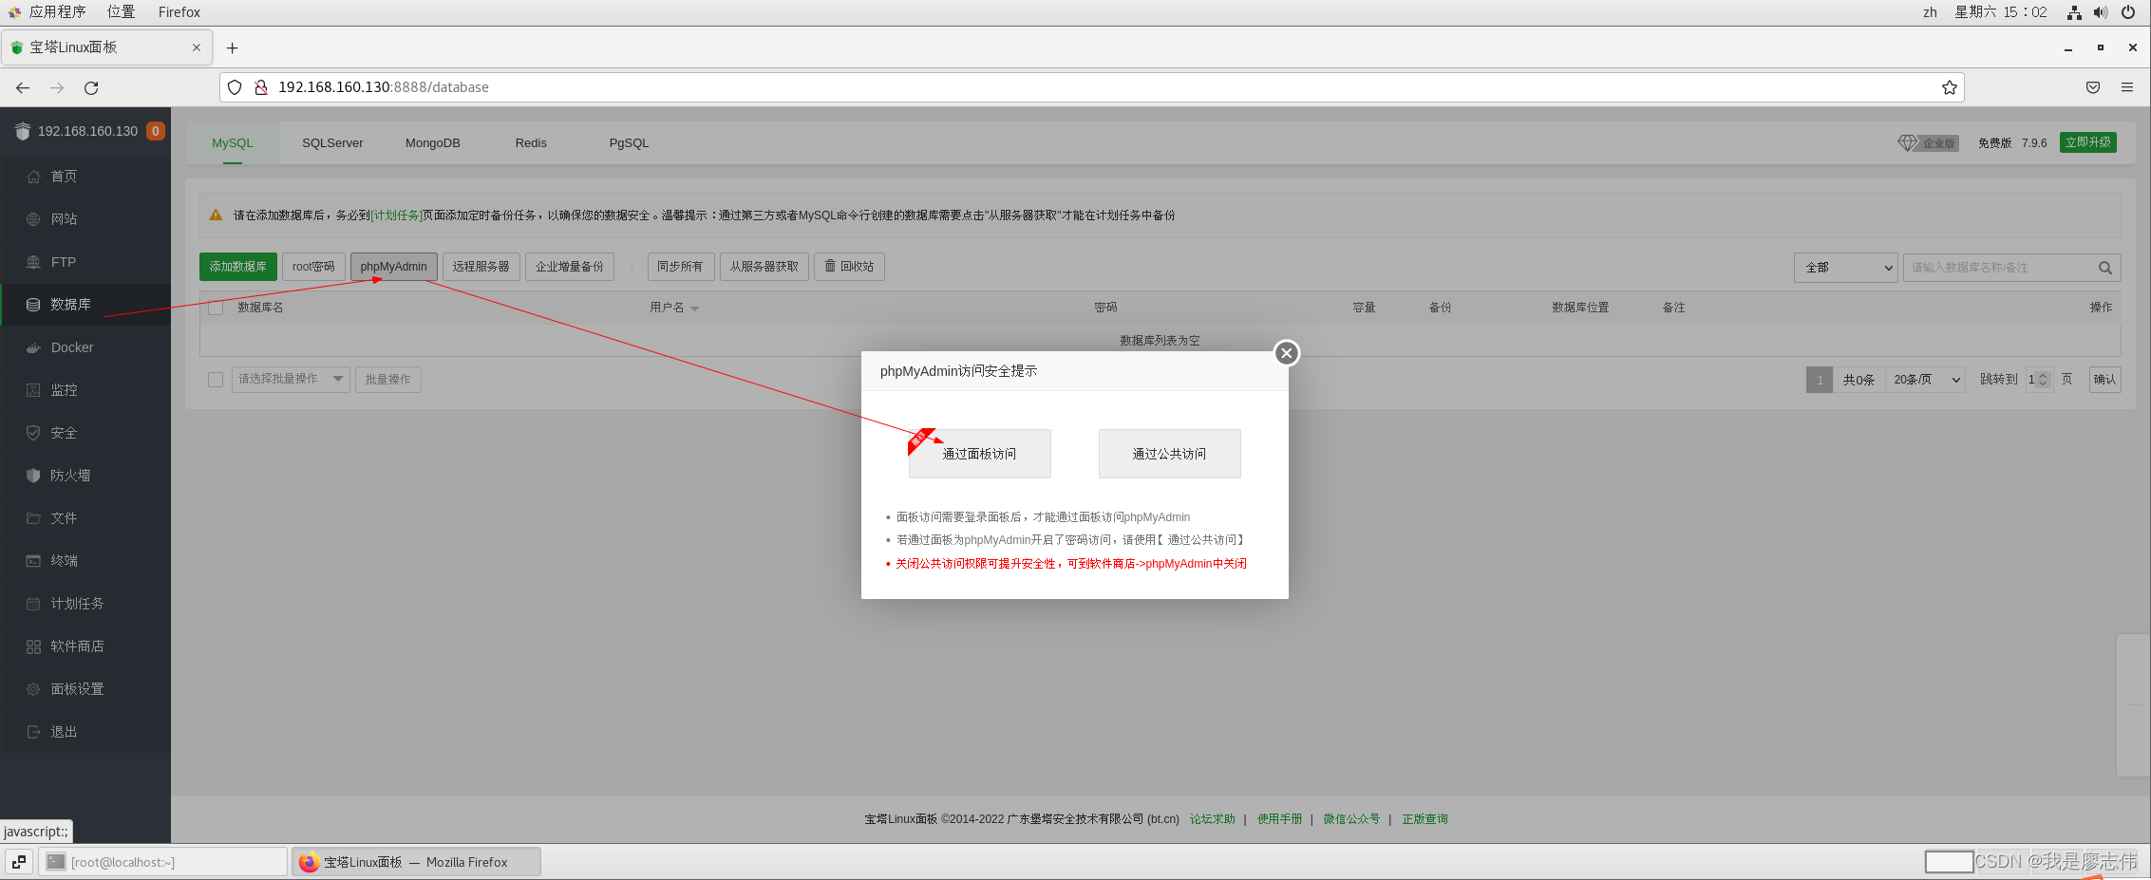Click the 企业增量备份 button
Screen dimensions: 2151x880
pos(570,267)
